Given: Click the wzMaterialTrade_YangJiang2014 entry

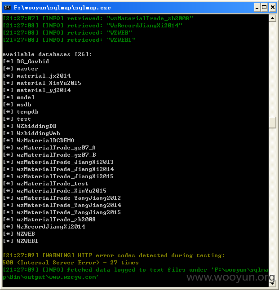Looking at the screenshot, I should tap(62, 205).
